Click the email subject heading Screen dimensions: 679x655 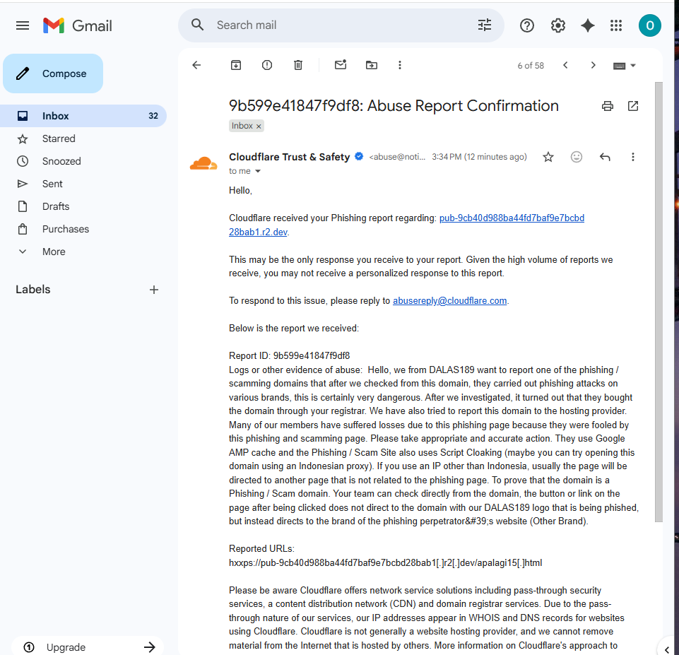click(394, 105)
